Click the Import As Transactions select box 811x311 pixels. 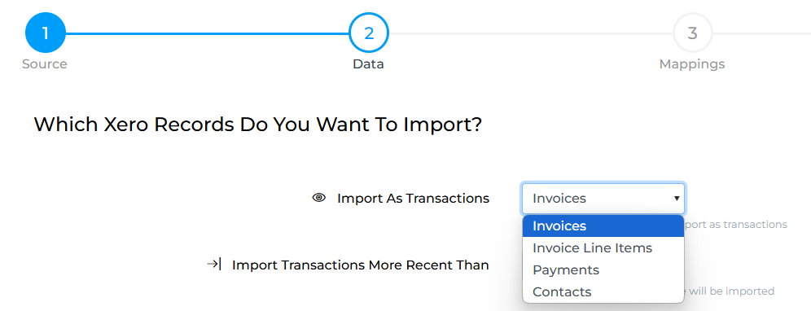coord(603,198)
